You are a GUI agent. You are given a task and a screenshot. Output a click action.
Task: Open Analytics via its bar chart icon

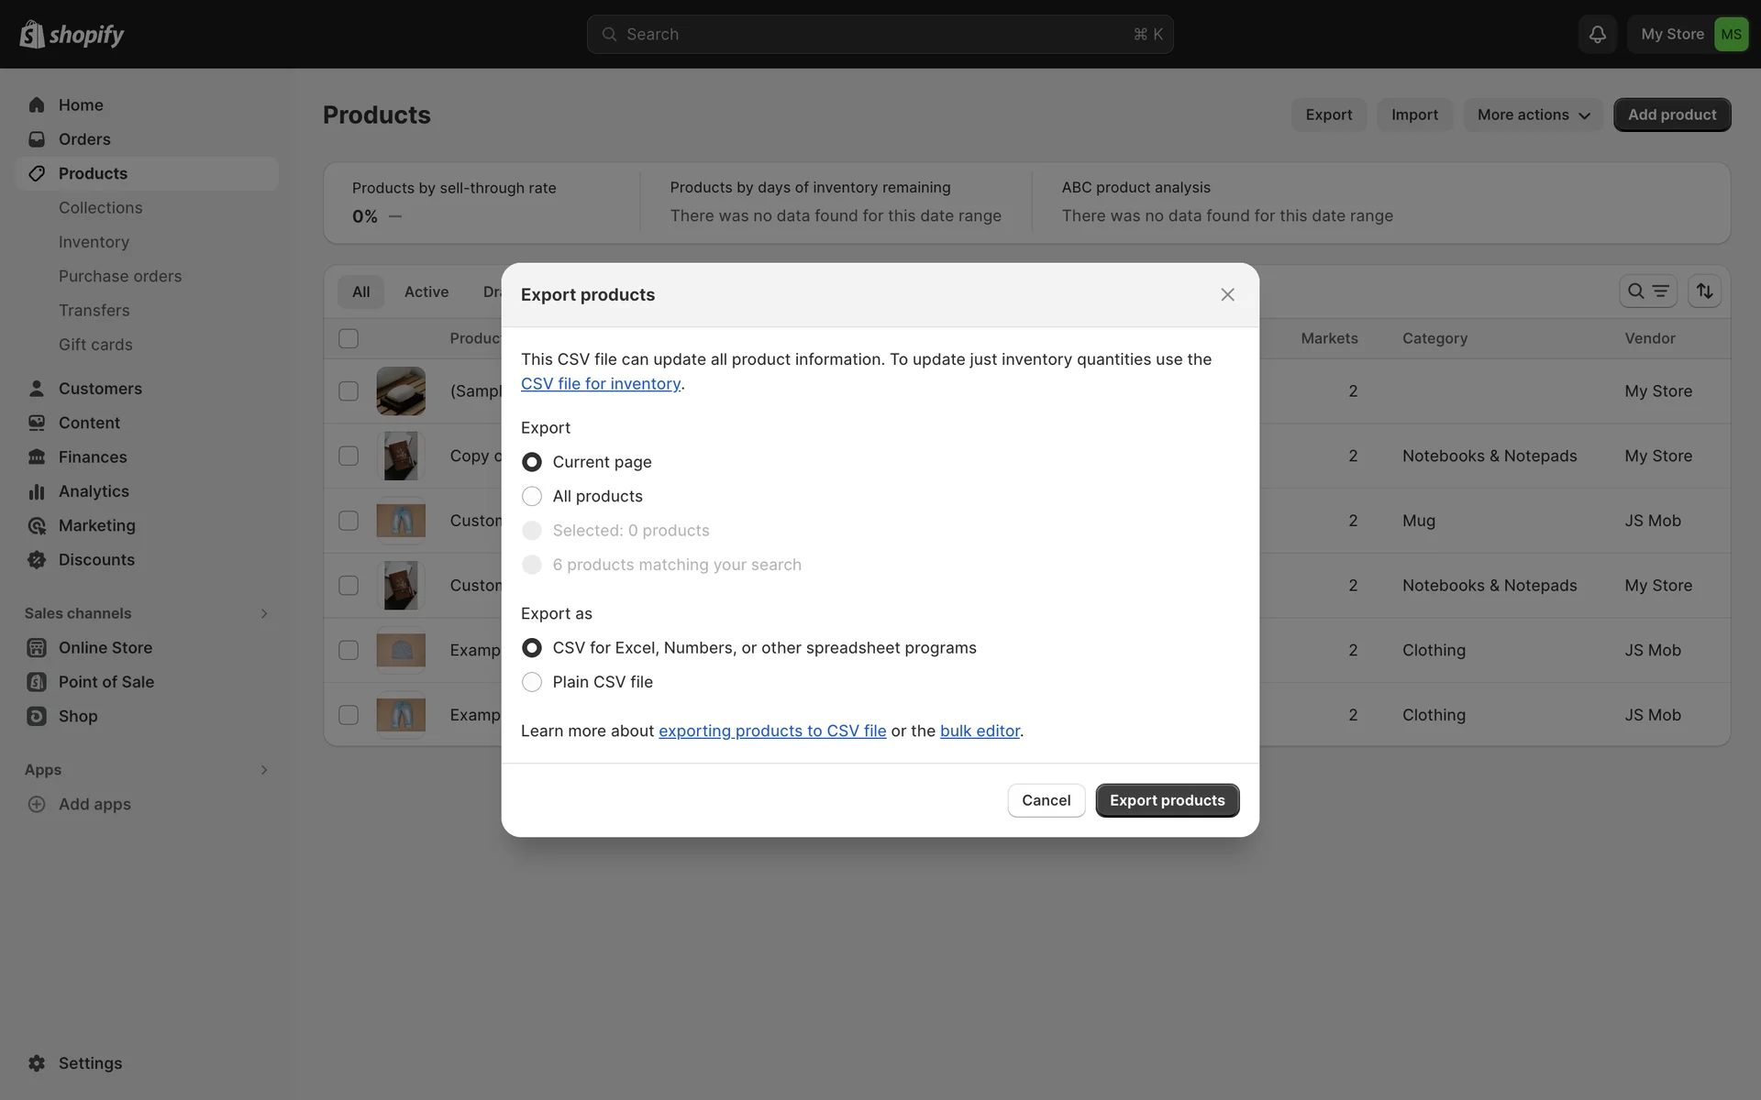pyautogui.click(x=37, y=491)
